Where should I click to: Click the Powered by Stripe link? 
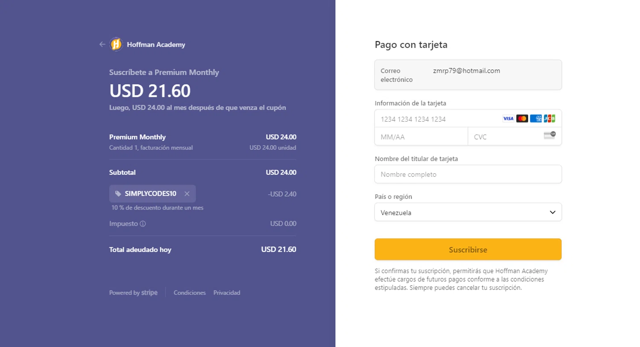tap(133, 293)
